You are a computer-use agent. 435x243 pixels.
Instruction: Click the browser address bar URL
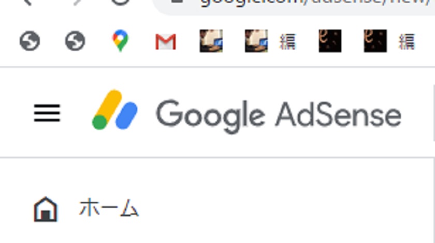pos(315,2)
